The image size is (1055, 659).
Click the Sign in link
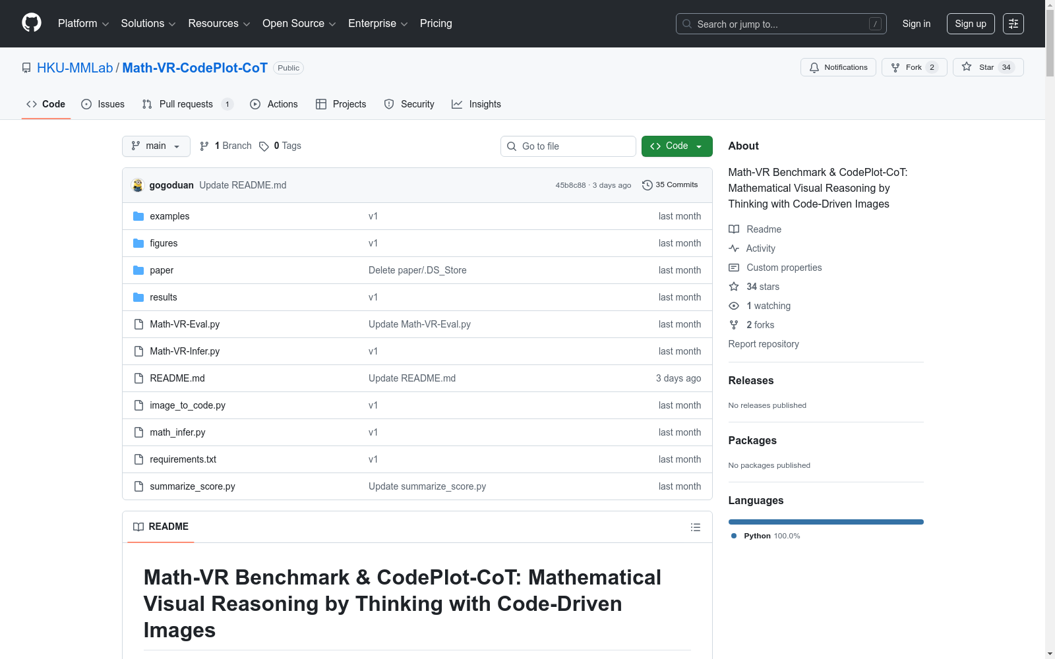coord(917,24)
